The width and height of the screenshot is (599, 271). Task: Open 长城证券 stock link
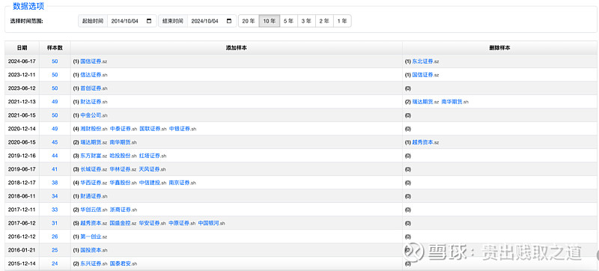pos(91,169)
